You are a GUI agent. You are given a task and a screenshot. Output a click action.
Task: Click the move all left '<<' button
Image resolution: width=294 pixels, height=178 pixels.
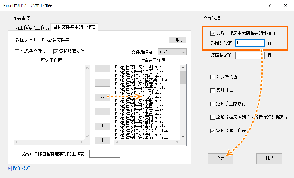click(x=102, y=111)
